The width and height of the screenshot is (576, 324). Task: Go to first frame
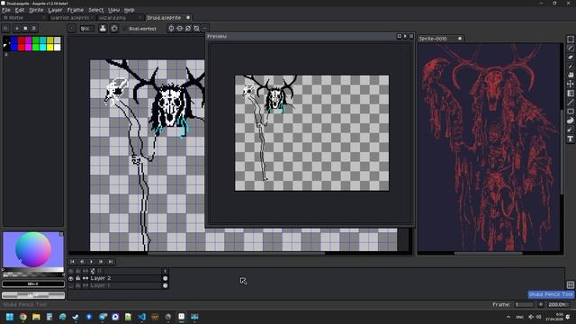click(72, 262)
